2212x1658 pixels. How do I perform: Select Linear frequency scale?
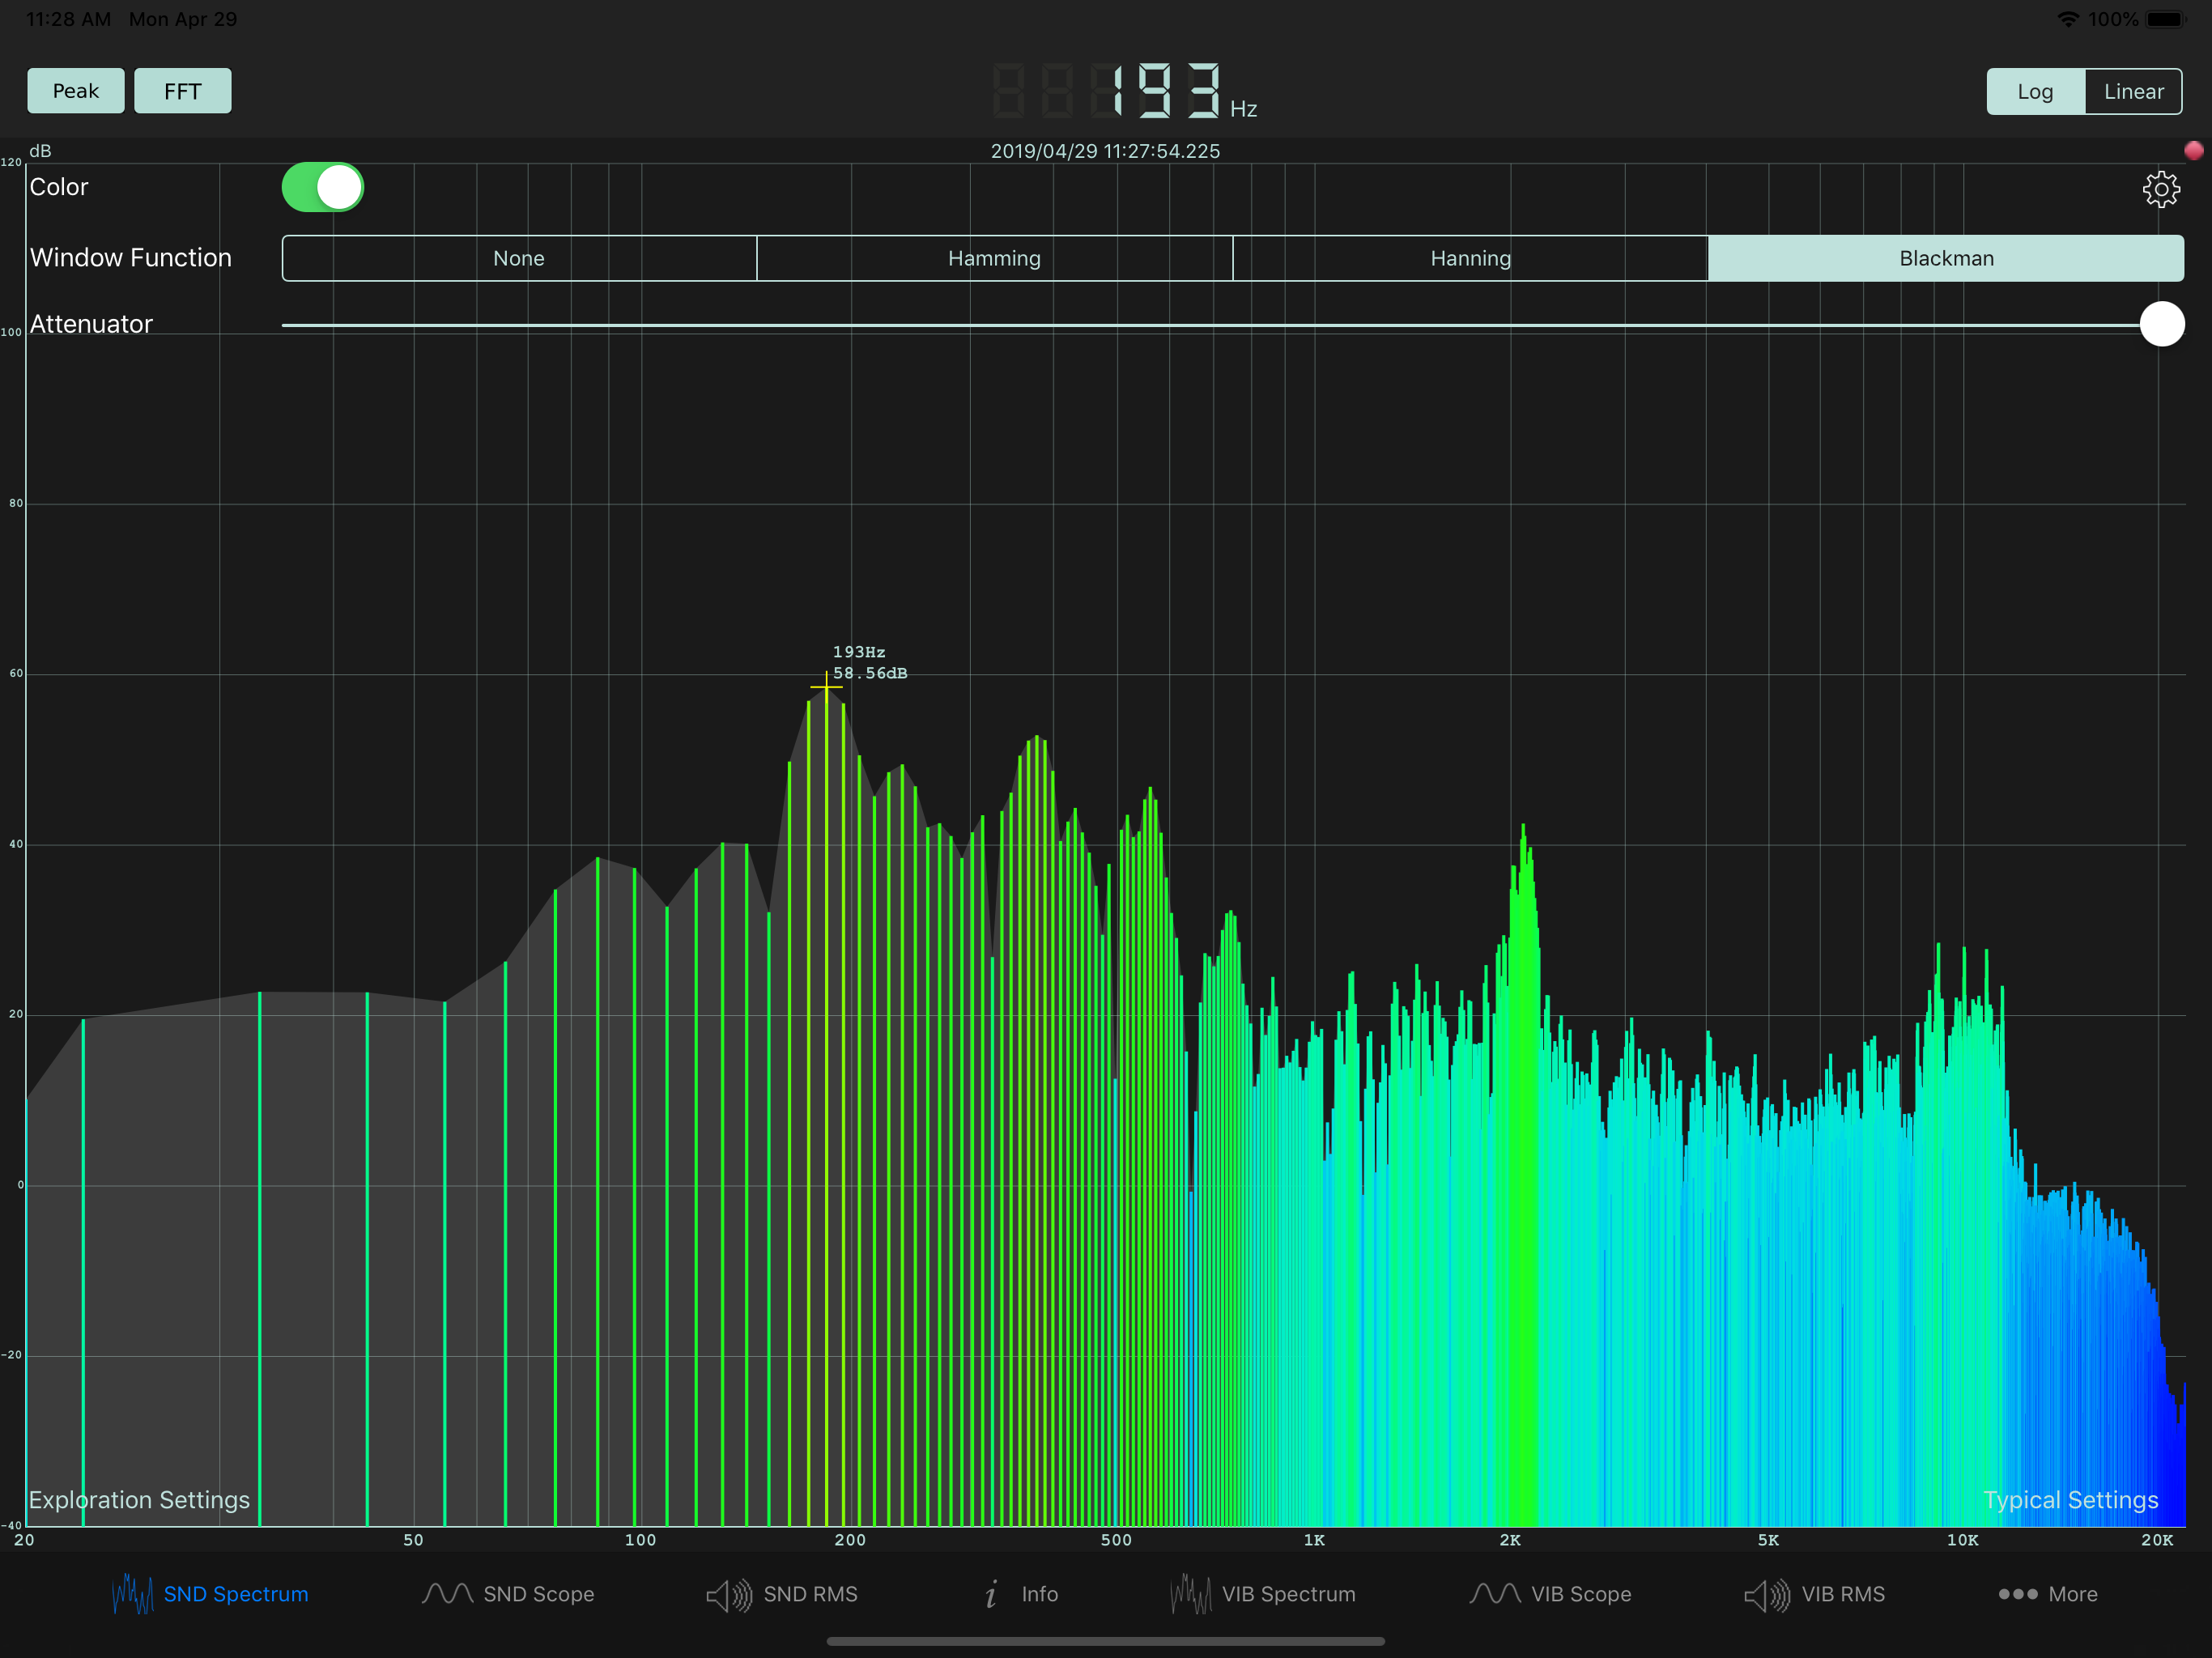coord(2132,92)
